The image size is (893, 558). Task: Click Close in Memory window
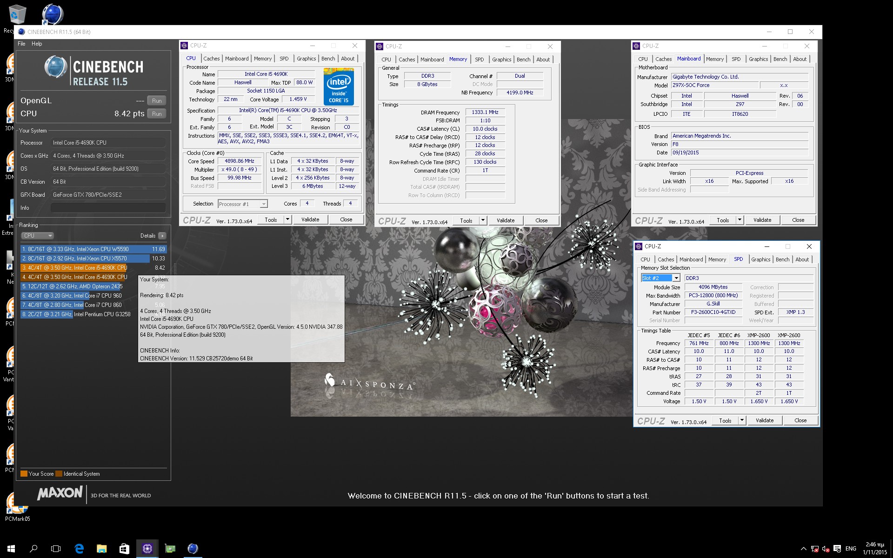tap(541, 220)
